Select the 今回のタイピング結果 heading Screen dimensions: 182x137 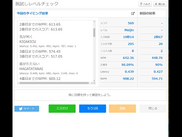click(33, 13)
